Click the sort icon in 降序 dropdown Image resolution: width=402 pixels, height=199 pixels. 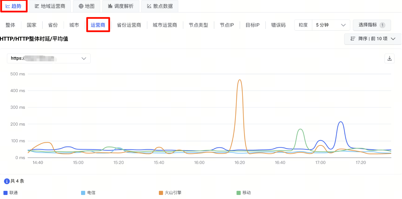353,39
